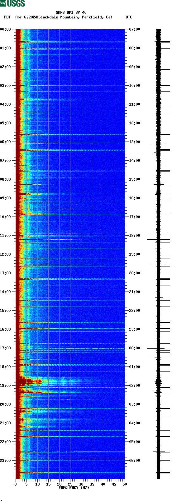
Task: Select the station title SMNB DP1 BP 40
Action: coord(71,12)
